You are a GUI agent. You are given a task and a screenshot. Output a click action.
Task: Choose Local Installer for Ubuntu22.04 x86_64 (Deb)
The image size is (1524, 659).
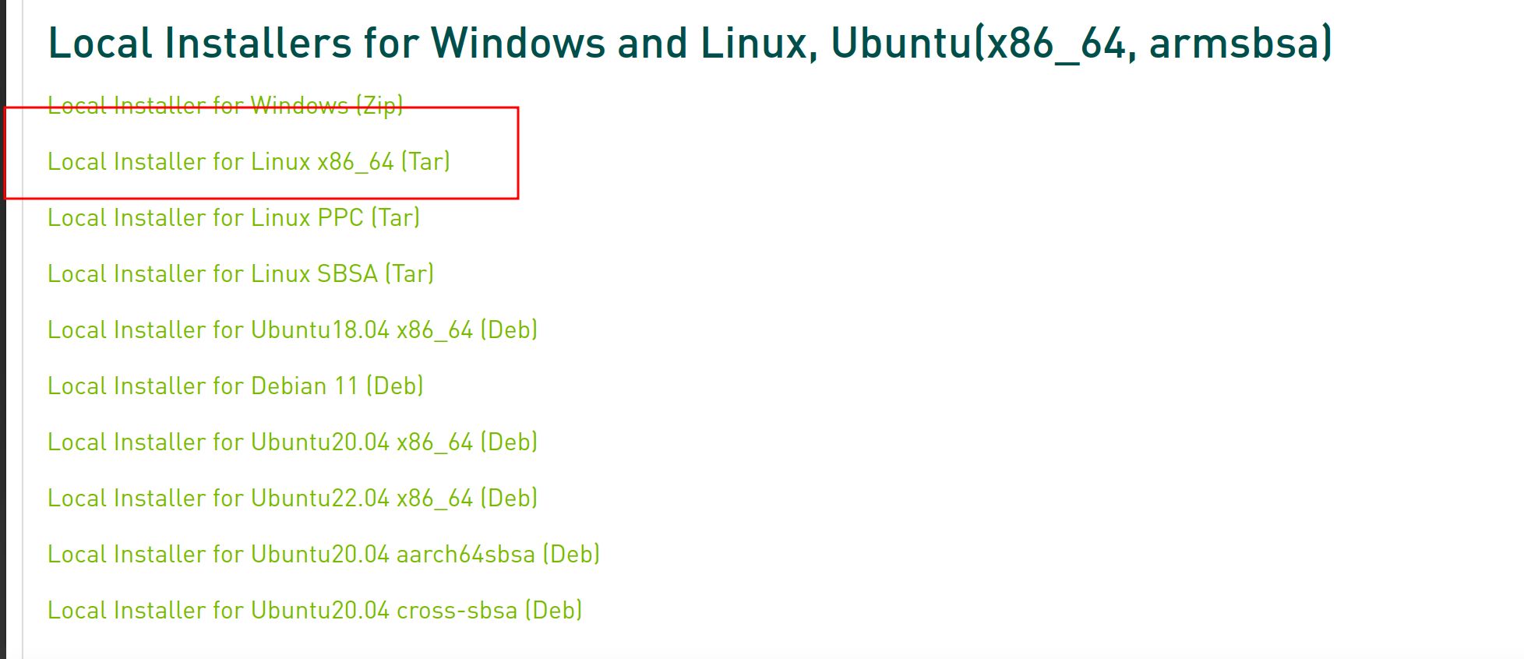(293, 498)
